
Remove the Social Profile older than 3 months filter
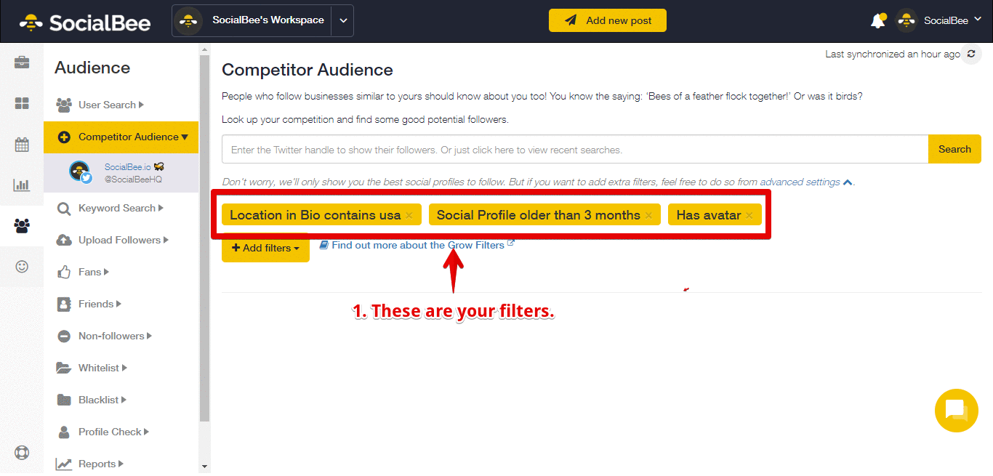(x=648, y=215)
